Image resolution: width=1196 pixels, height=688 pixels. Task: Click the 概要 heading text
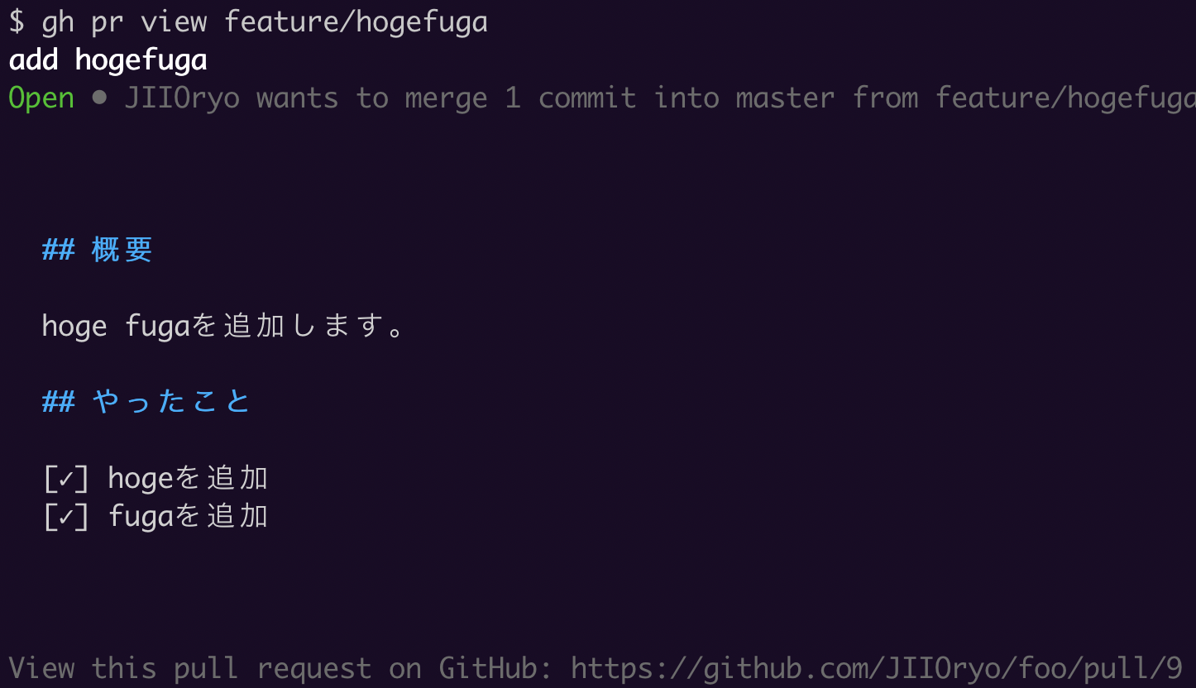[122, 250]
